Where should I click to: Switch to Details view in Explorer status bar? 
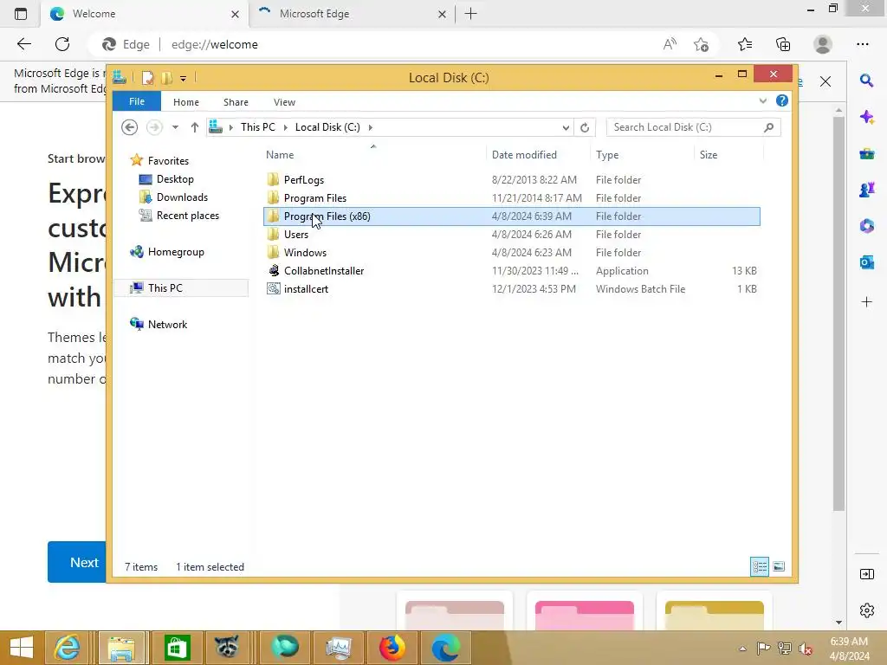760,566
